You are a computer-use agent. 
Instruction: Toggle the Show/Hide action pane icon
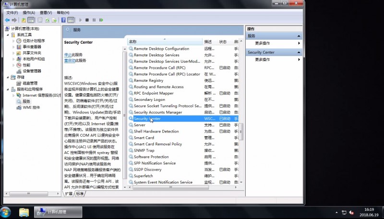71,20
